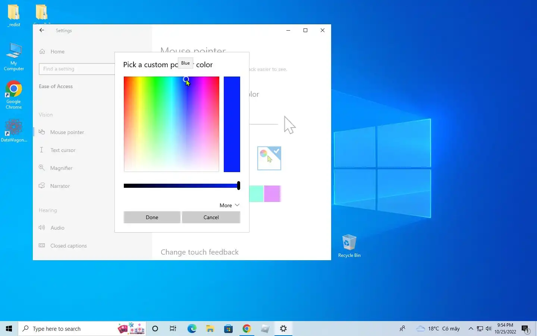Open Cortana from the taskbar
Viewport: 537px width, 336px height.
point(155,329)
